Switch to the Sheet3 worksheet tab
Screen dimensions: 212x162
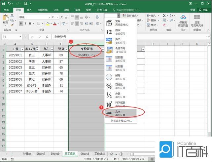[x=85, y=154]
